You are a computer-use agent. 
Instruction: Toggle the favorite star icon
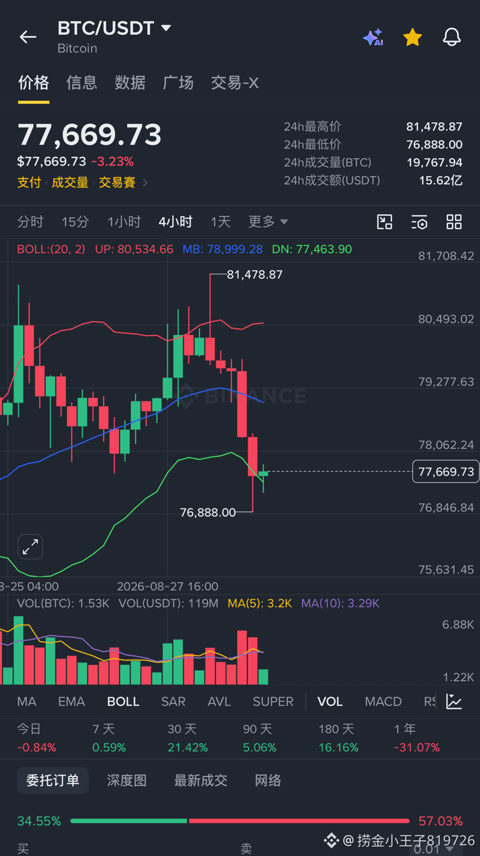[412, 37]
